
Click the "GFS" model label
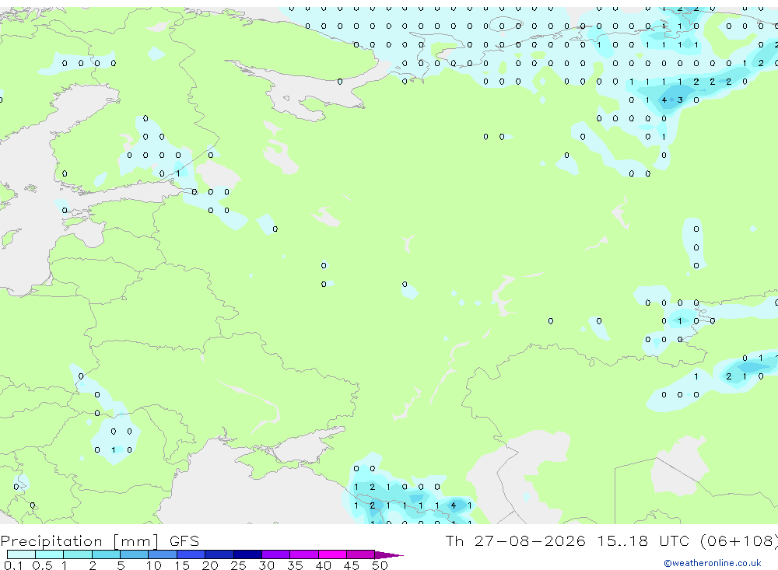click(x=184, y=540)
